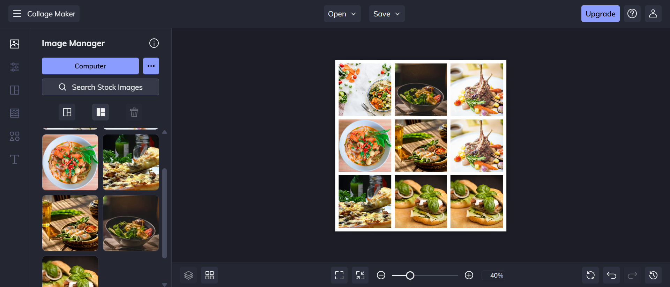Click the inward-arrows shrink view icon
This screenshot has height=287, width=670.
(360, 275)
